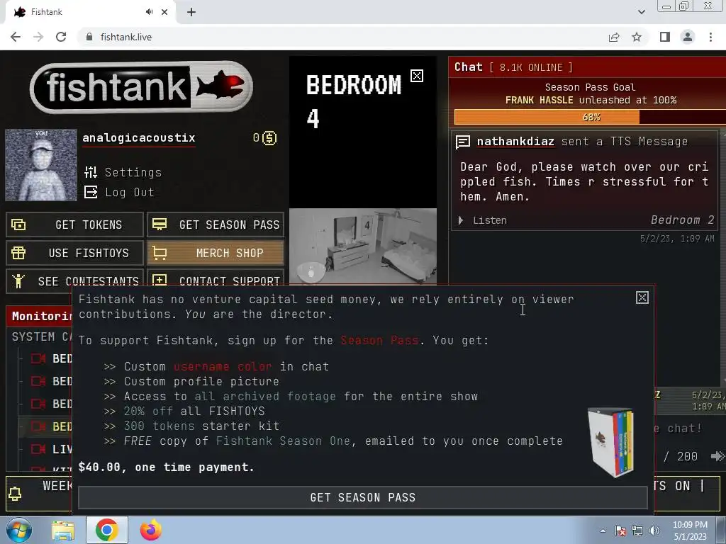Click the address bar fishtank.live
Viewport: 726px width, 544px height.
pos(126,37)
